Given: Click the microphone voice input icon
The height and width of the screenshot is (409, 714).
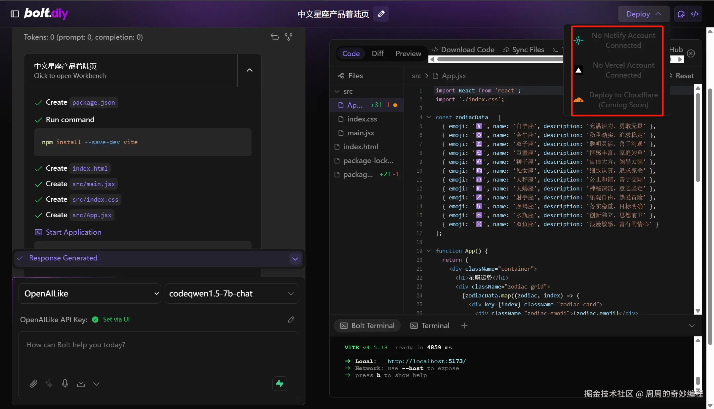Looking at the screenshot, I should [x=65, y=384].
